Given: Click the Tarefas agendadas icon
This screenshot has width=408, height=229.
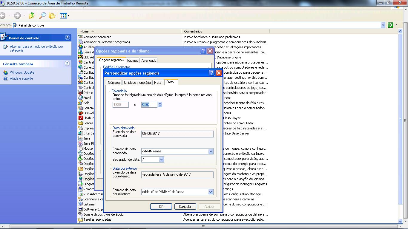Looking at the screenshot, I should point(81,219).
